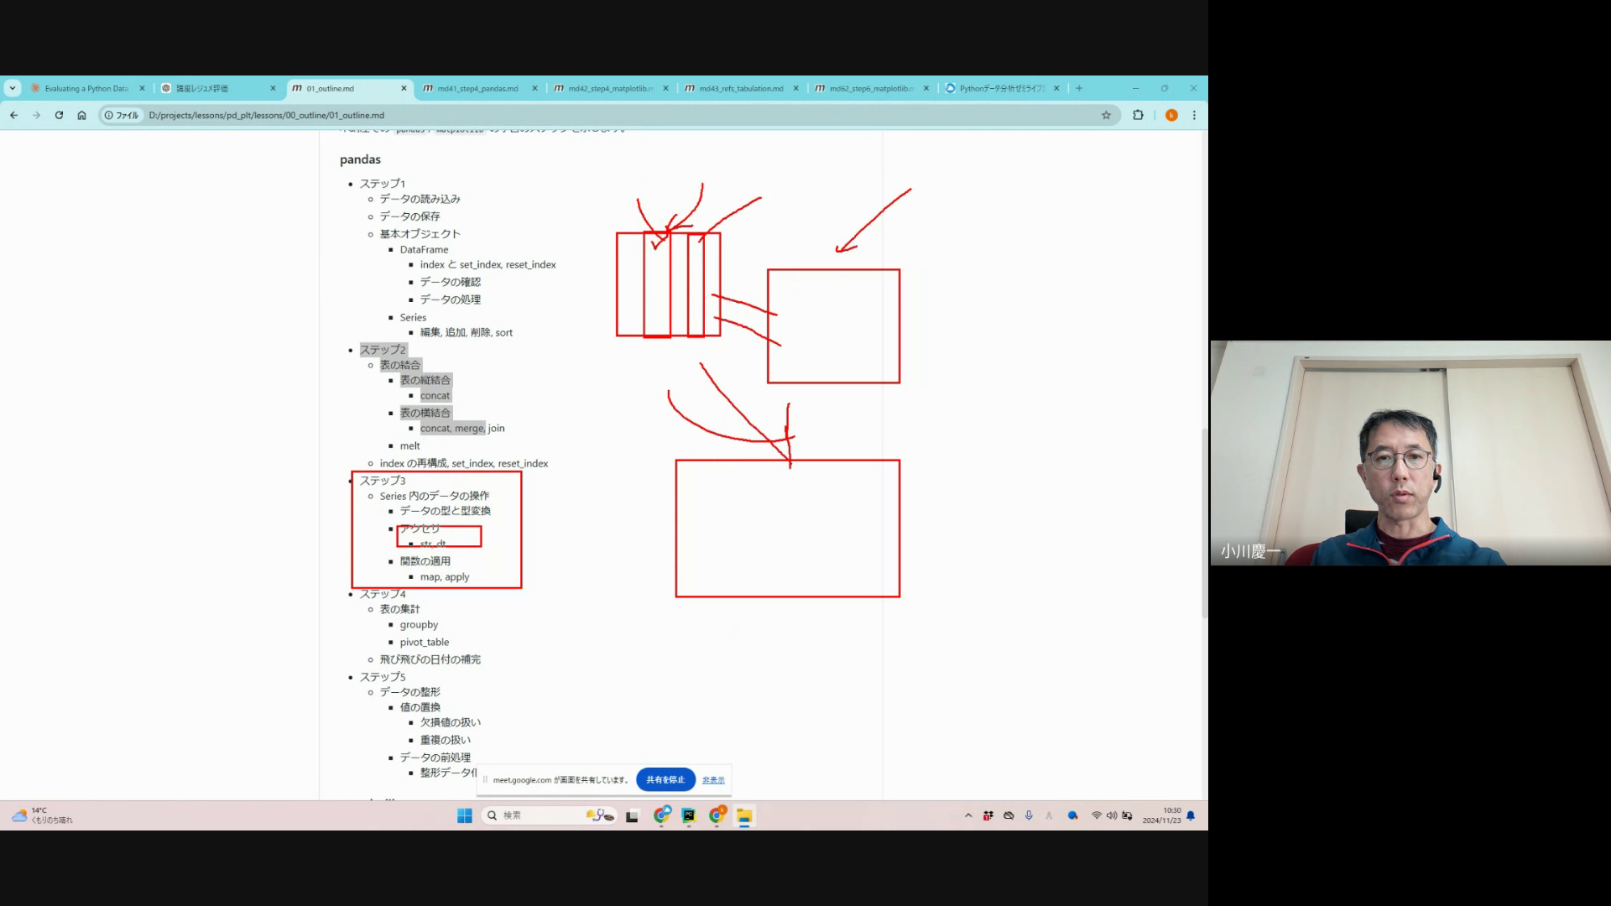This screenshot has width=1611, height=906.
Task: Show hidden system tray icons
Action: tap(968, 815)
